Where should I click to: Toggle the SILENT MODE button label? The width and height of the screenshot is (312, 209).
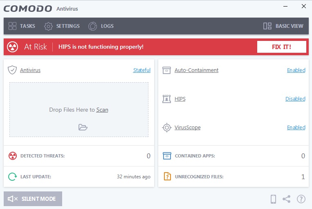coord(38,199)
